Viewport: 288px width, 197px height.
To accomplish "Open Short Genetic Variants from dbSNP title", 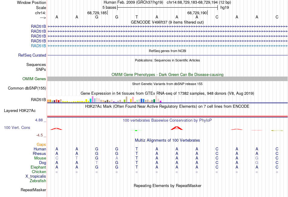I will (167, 84).
